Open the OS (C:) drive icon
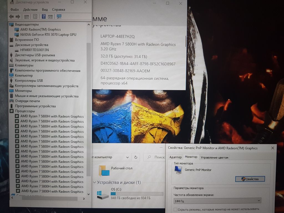 [103, 195]
